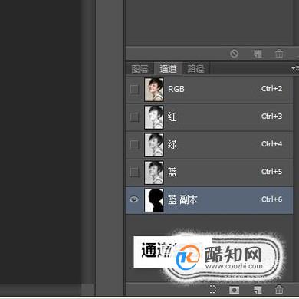This screenshot has width=299, height=299.
Task: Click the 蓝 channel thumbnail
Action: tap(154, 172)
